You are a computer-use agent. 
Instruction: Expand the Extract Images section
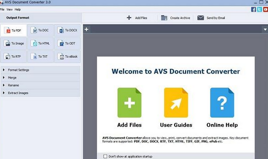coord(40,93)
